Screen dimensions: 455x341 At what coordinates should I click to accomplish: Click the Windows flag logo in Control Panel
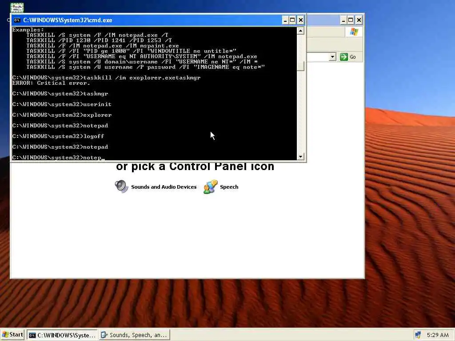(x=354, y=32)
